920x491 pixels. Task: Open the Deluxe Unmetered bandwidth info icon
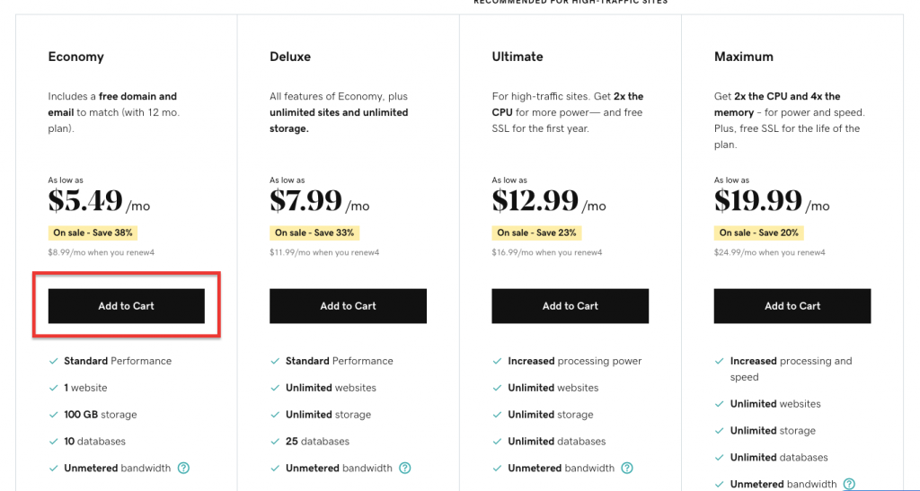tap(405, 468)
